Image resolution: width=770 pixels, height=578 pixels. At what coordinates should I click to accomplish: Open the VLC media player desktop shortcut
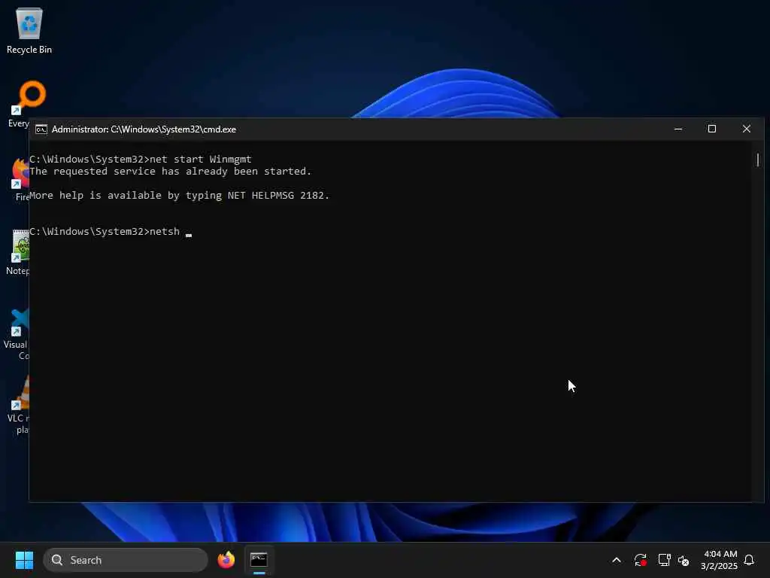(20, 406)
